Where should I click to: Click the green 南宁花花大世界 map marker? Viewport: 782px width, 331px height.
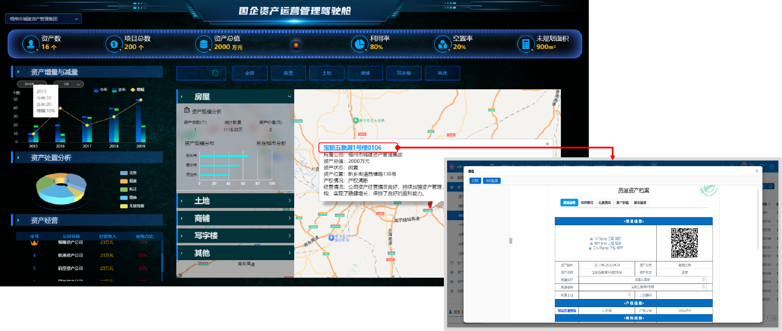pos(356,120)
